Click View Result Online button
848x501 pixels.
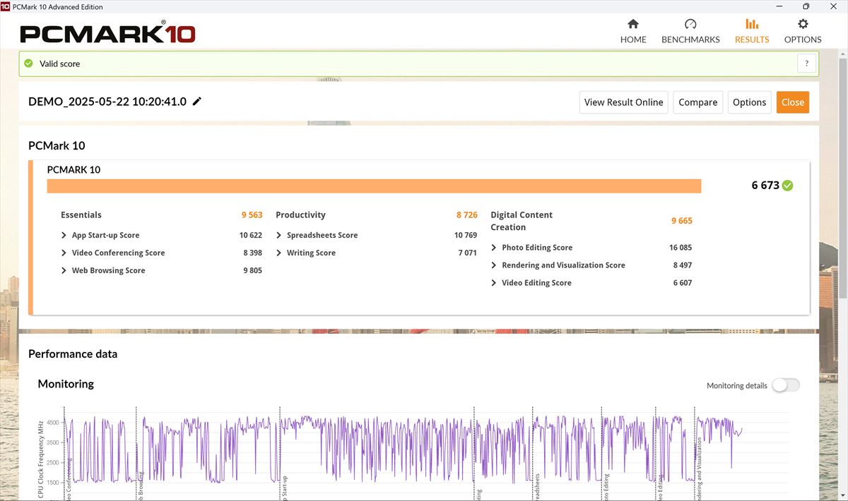624,102
